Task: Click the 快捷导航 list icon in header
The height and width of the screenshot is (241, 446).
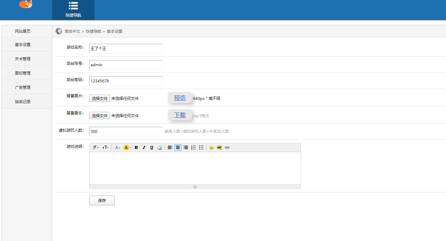Action: click(x=73, y=6)
